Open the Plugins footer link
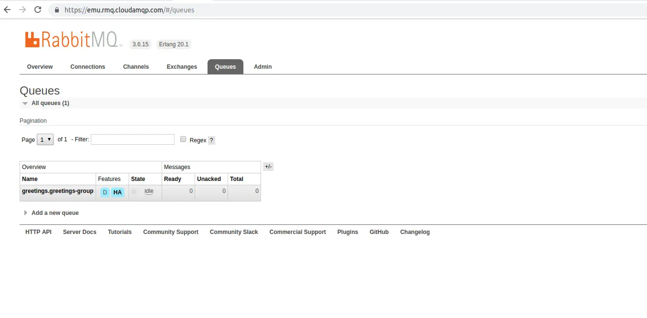This screenshot has height=318, width=647. point(348,232)
